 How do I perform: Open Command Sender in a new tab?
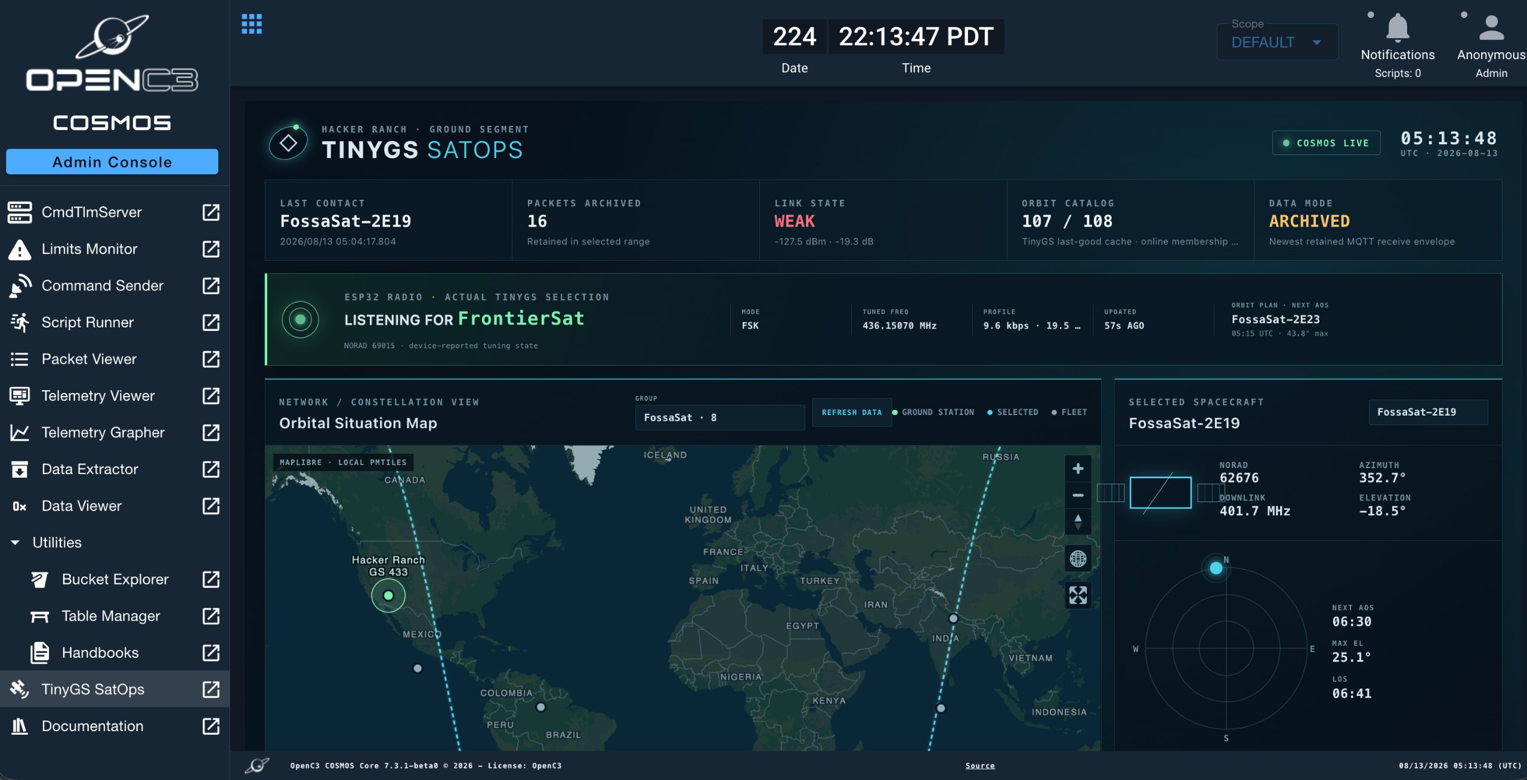211,286
